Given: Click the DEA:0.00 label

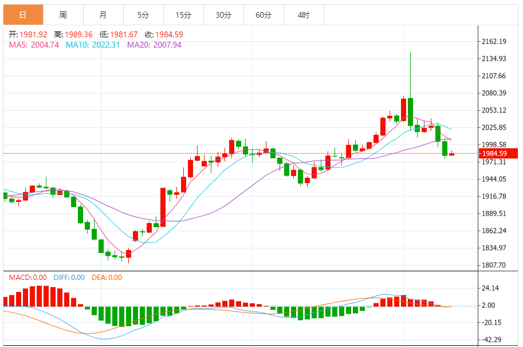Looking at the screenshot, I should 107,277.
